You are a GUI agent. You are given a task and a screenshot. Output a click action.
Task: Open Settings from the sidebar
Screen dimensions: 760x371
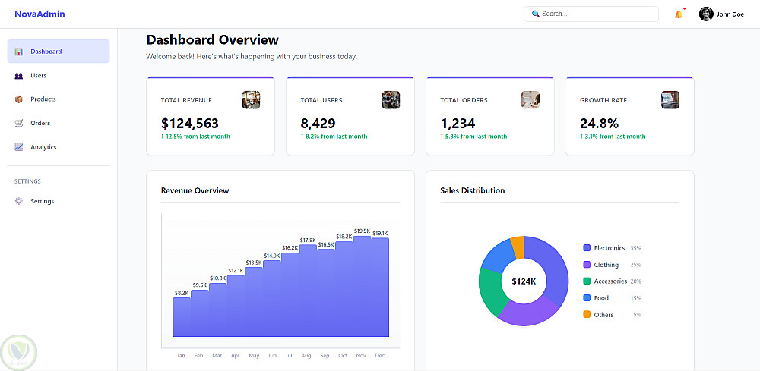coord(59,201)
